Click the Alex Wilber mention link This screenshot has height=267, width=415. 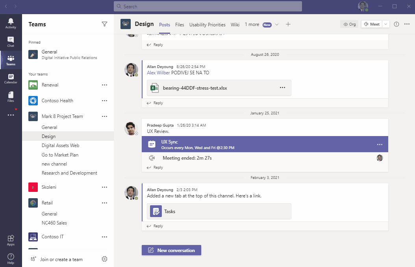tap(158, 73)
